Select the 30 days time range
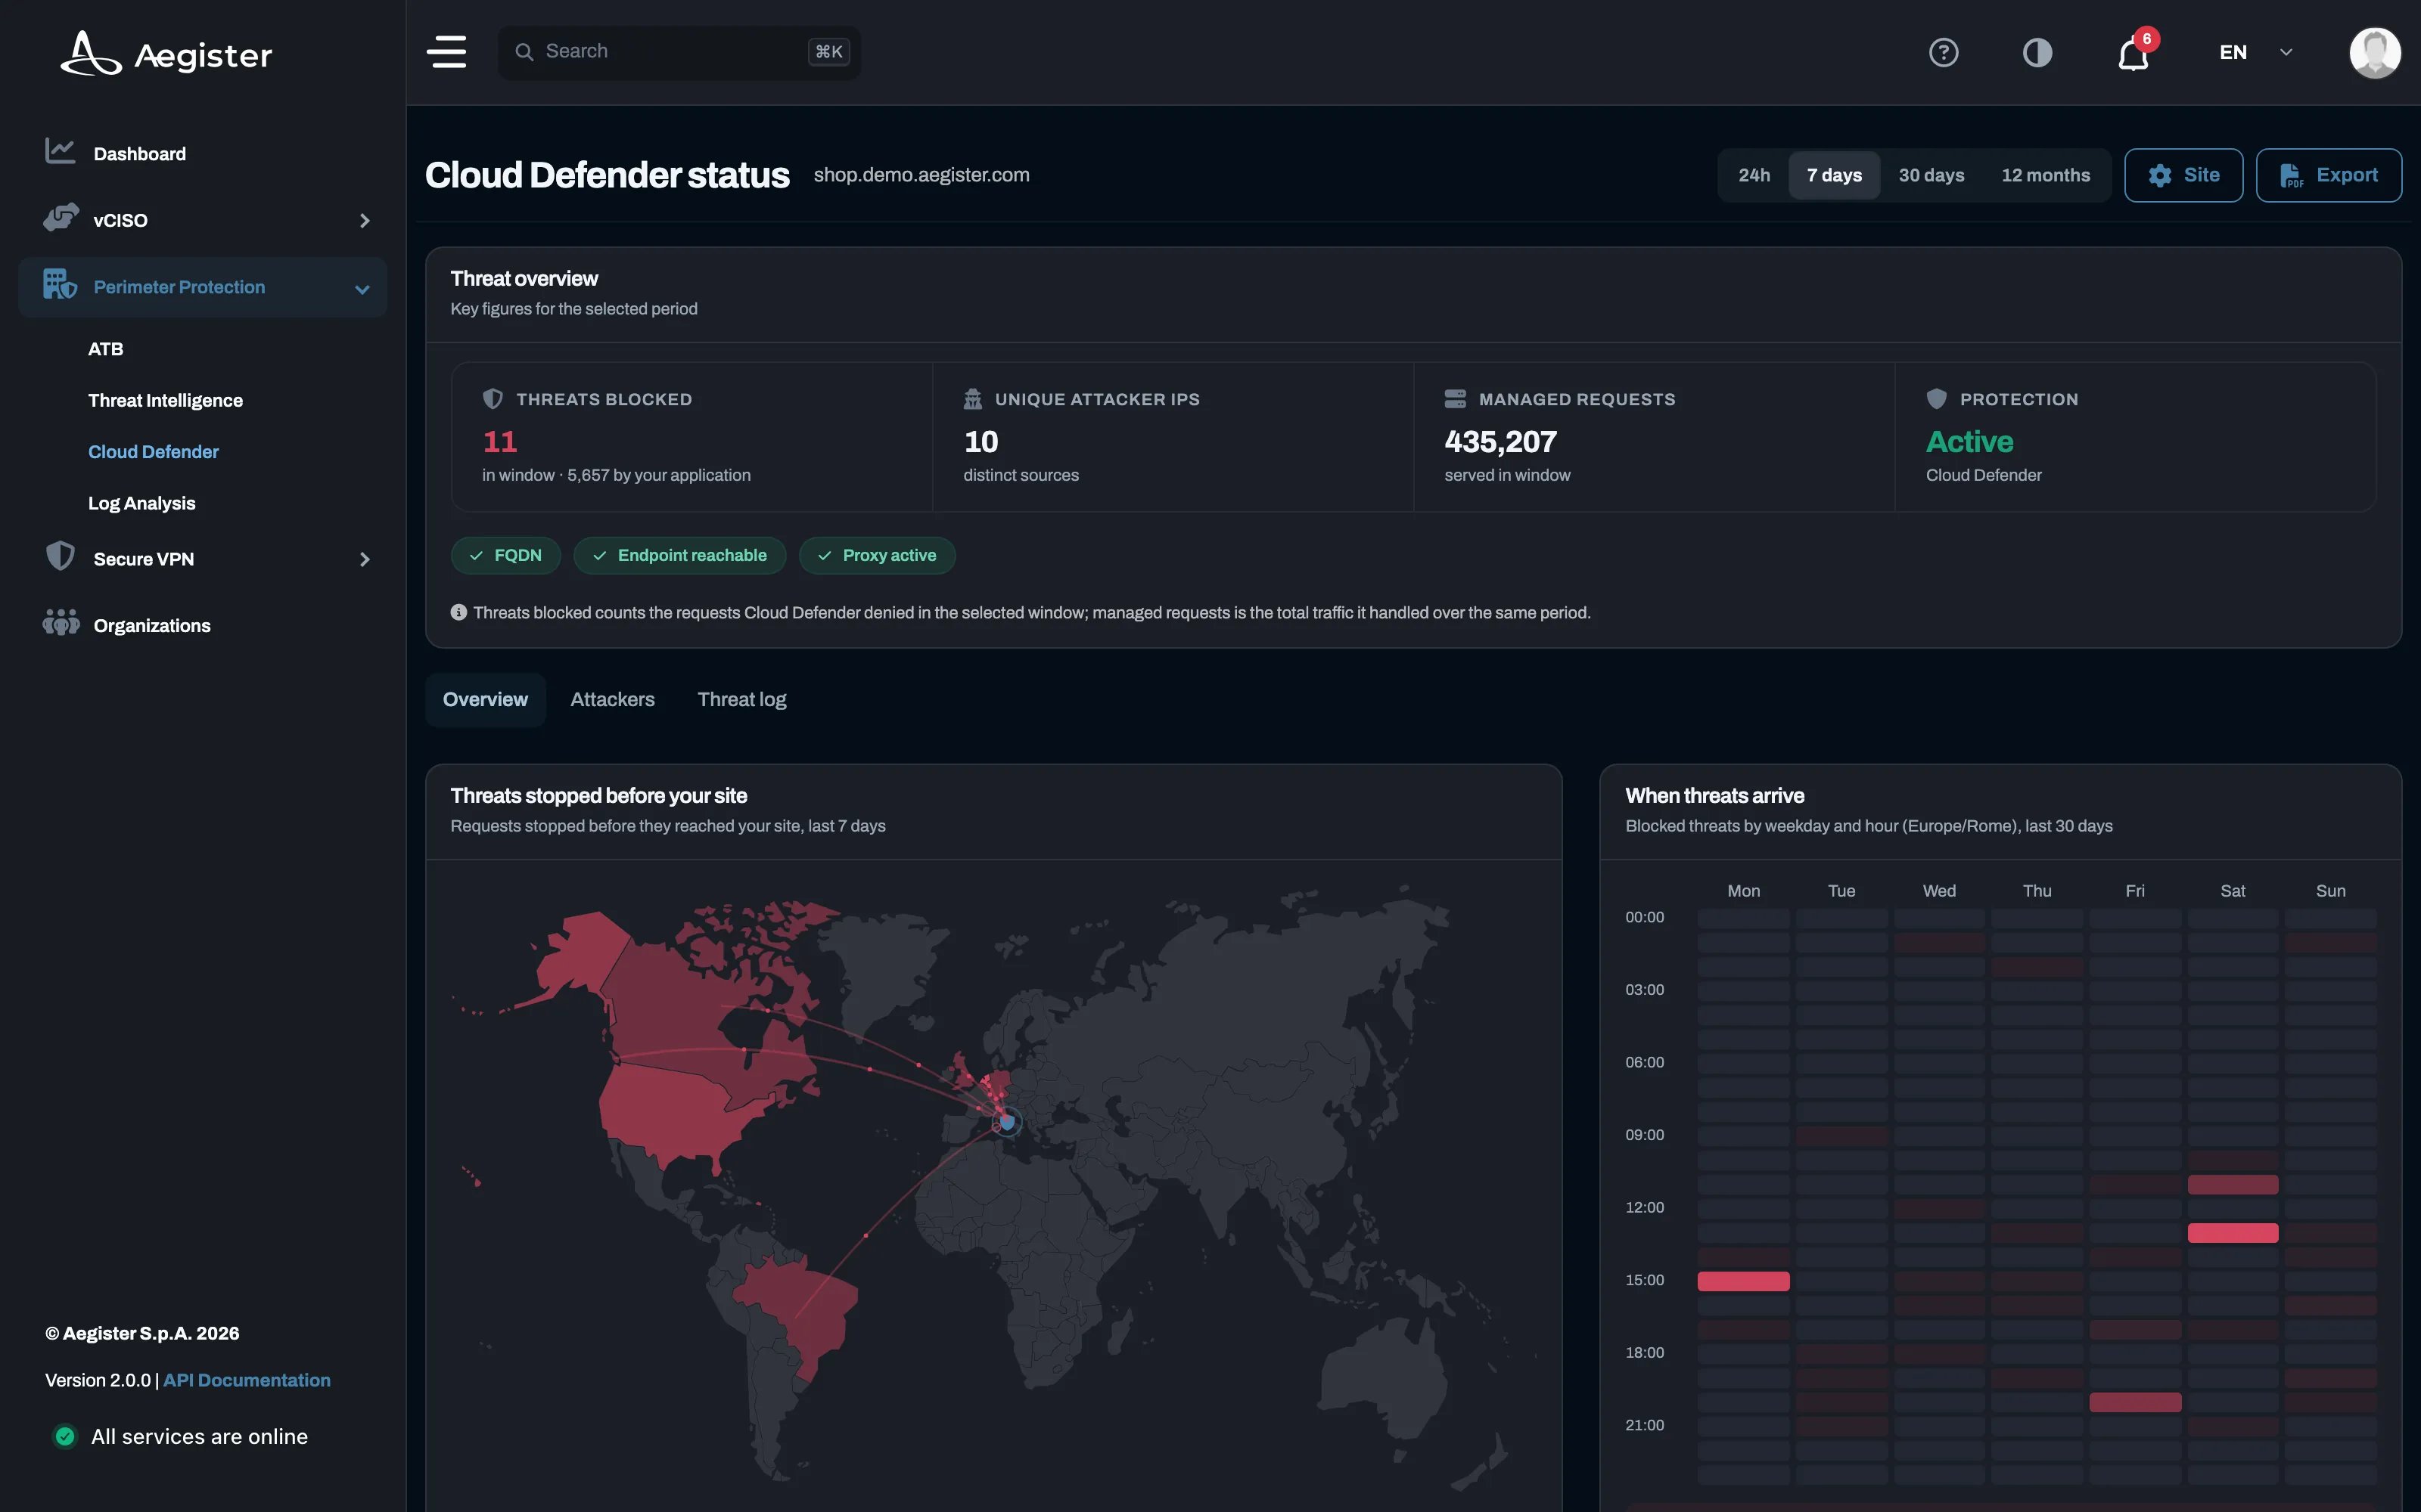The image size is (2421, 1512). pyautogui.click(x=1931, y=175)
